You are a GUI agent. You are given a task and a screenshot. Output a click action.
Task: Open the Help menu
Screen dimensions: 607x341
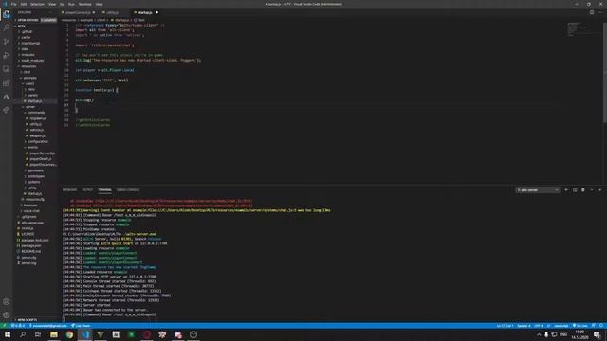pos(99,4)
